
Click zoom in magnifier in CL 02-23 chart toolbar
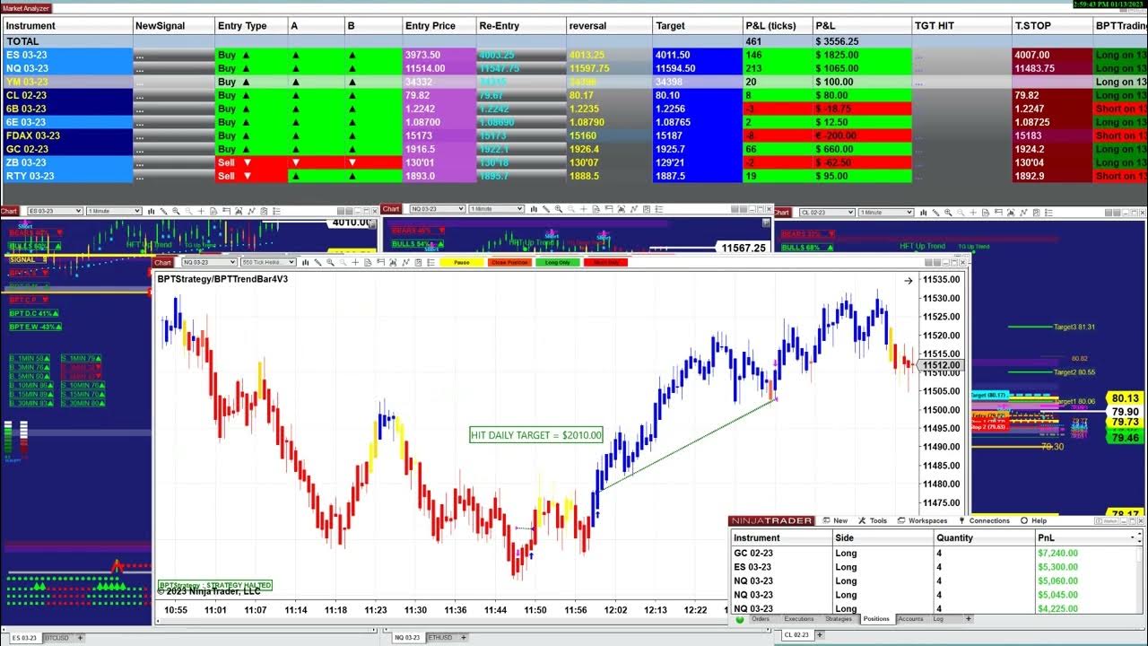(x=947, y=212)
